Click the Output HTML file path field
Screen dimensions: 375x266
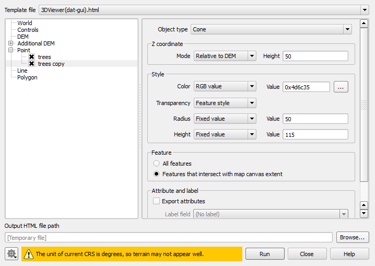tap(169, 238)
